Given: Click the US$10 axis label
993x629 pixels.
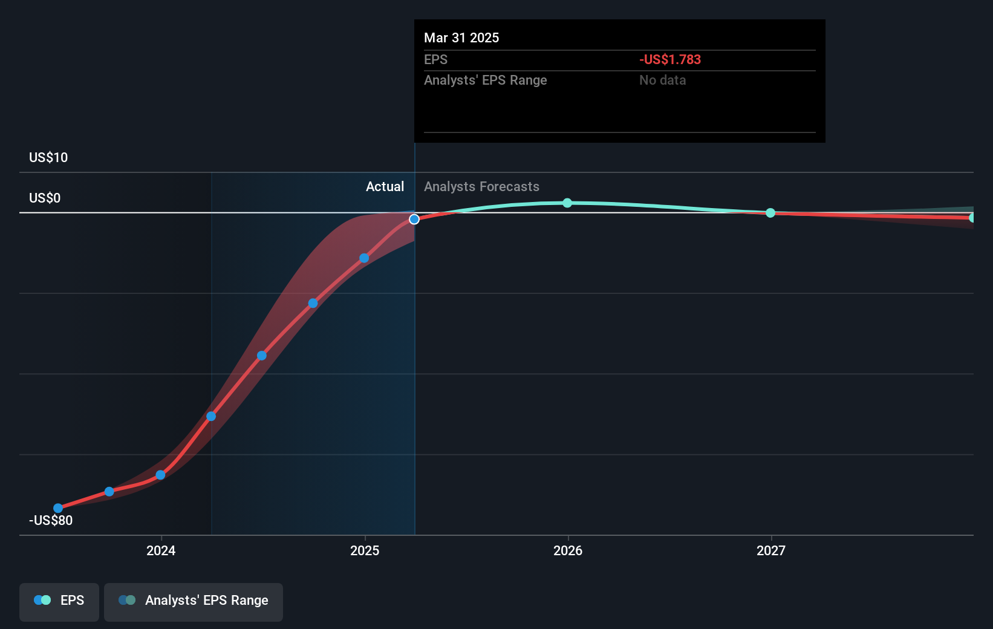Looking at the screenshot, I should pyautogui.click(x=48, y=157).
